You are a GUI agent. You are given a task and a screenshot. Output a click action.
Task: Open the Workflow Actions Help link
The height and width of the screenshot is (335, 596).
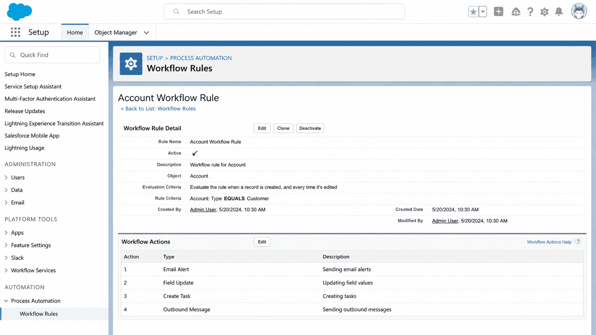549,242
